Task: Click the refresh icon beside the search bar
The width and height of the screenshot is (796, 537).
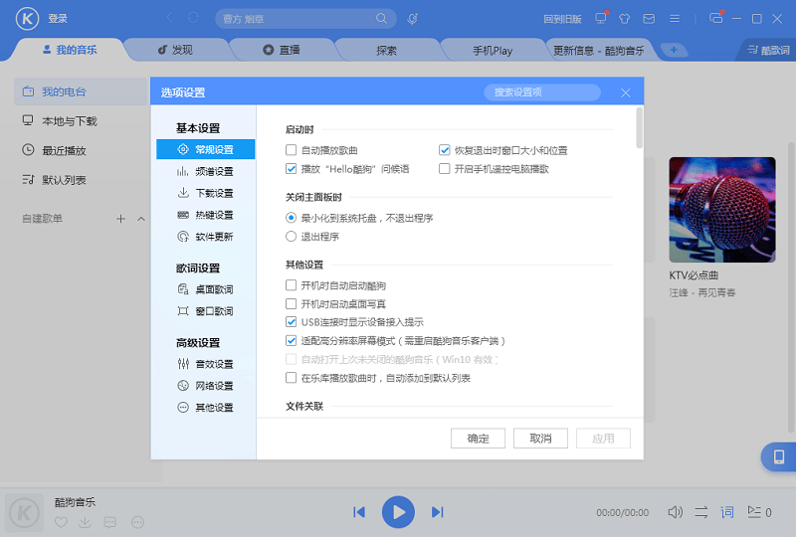Action: pyautogui.click(x=193, y=18)
